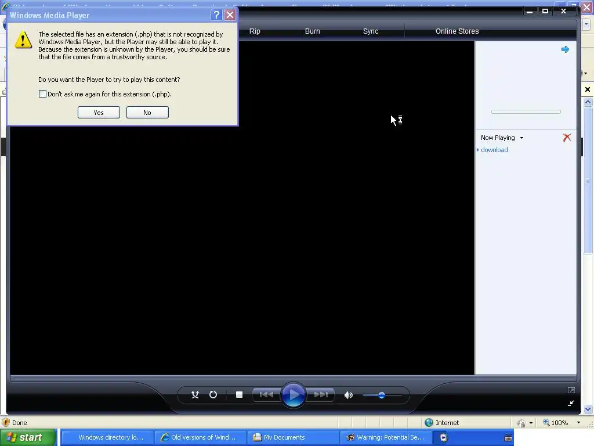Open the Online Stores tab
Viewport: 594px width, 446px height.
(457, 31)
